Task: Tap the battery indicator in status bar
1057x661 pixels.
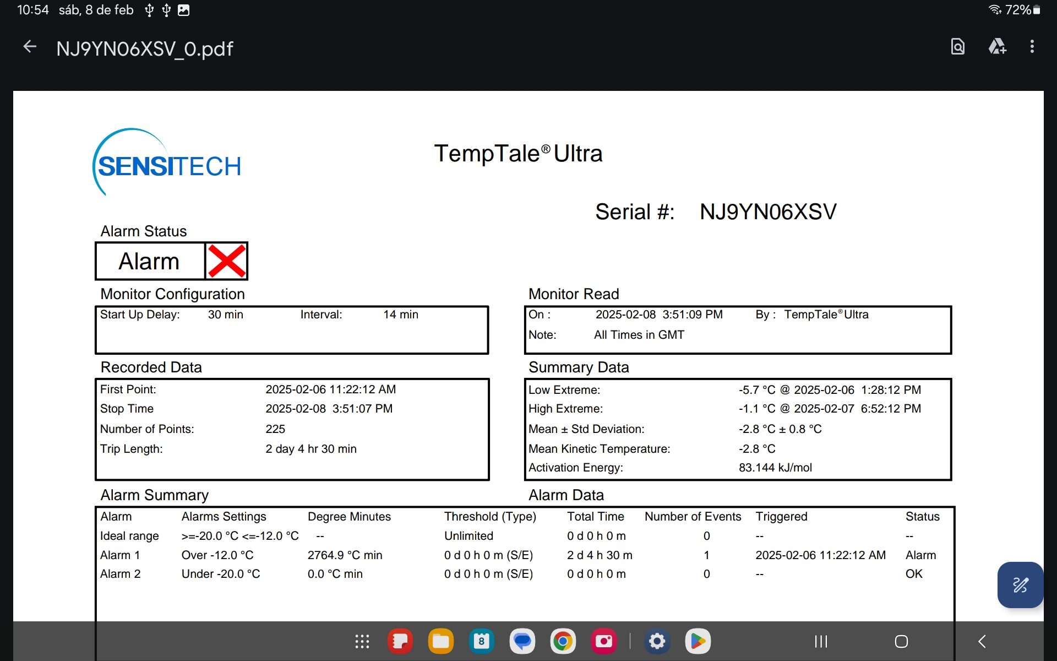Action: (1037, 10)
